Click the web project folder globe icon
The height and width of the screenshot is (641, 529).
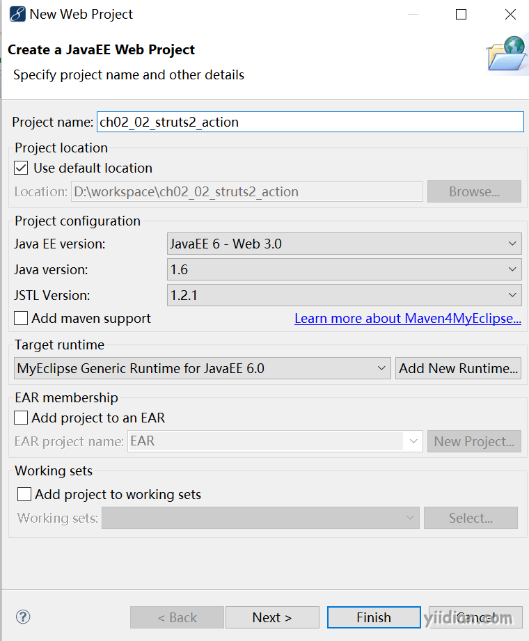pos(506,54)
